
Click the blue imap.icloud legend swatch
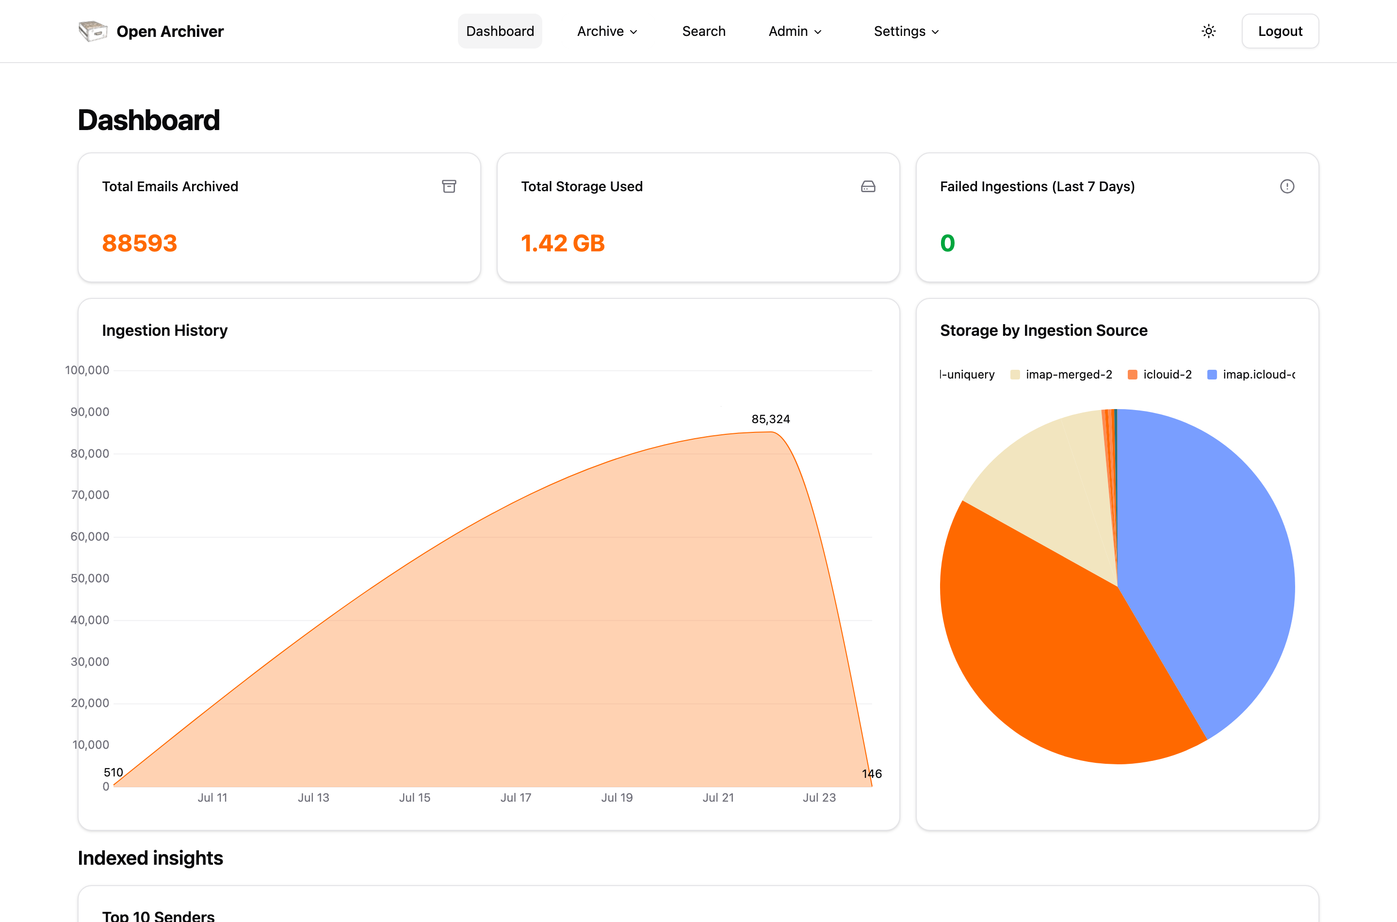pyautogui.click(x=1212, y=375)
